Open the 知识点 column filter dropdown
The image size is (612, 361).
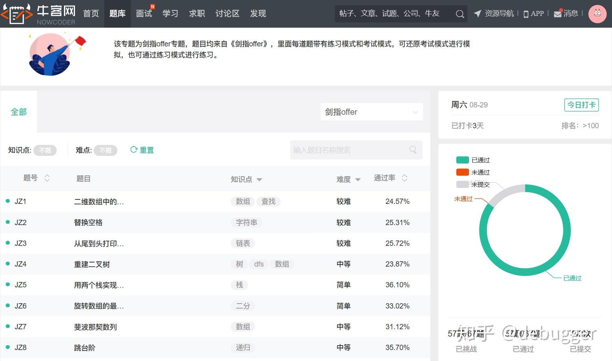point(260,179)
